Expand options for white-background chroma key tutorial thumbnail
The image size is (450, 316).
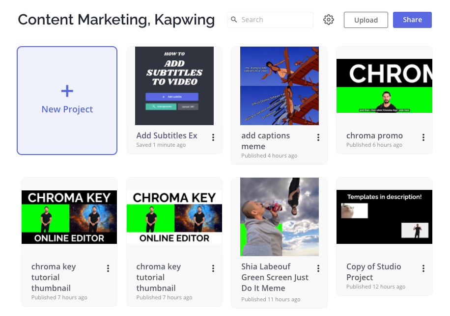point(213,268)
